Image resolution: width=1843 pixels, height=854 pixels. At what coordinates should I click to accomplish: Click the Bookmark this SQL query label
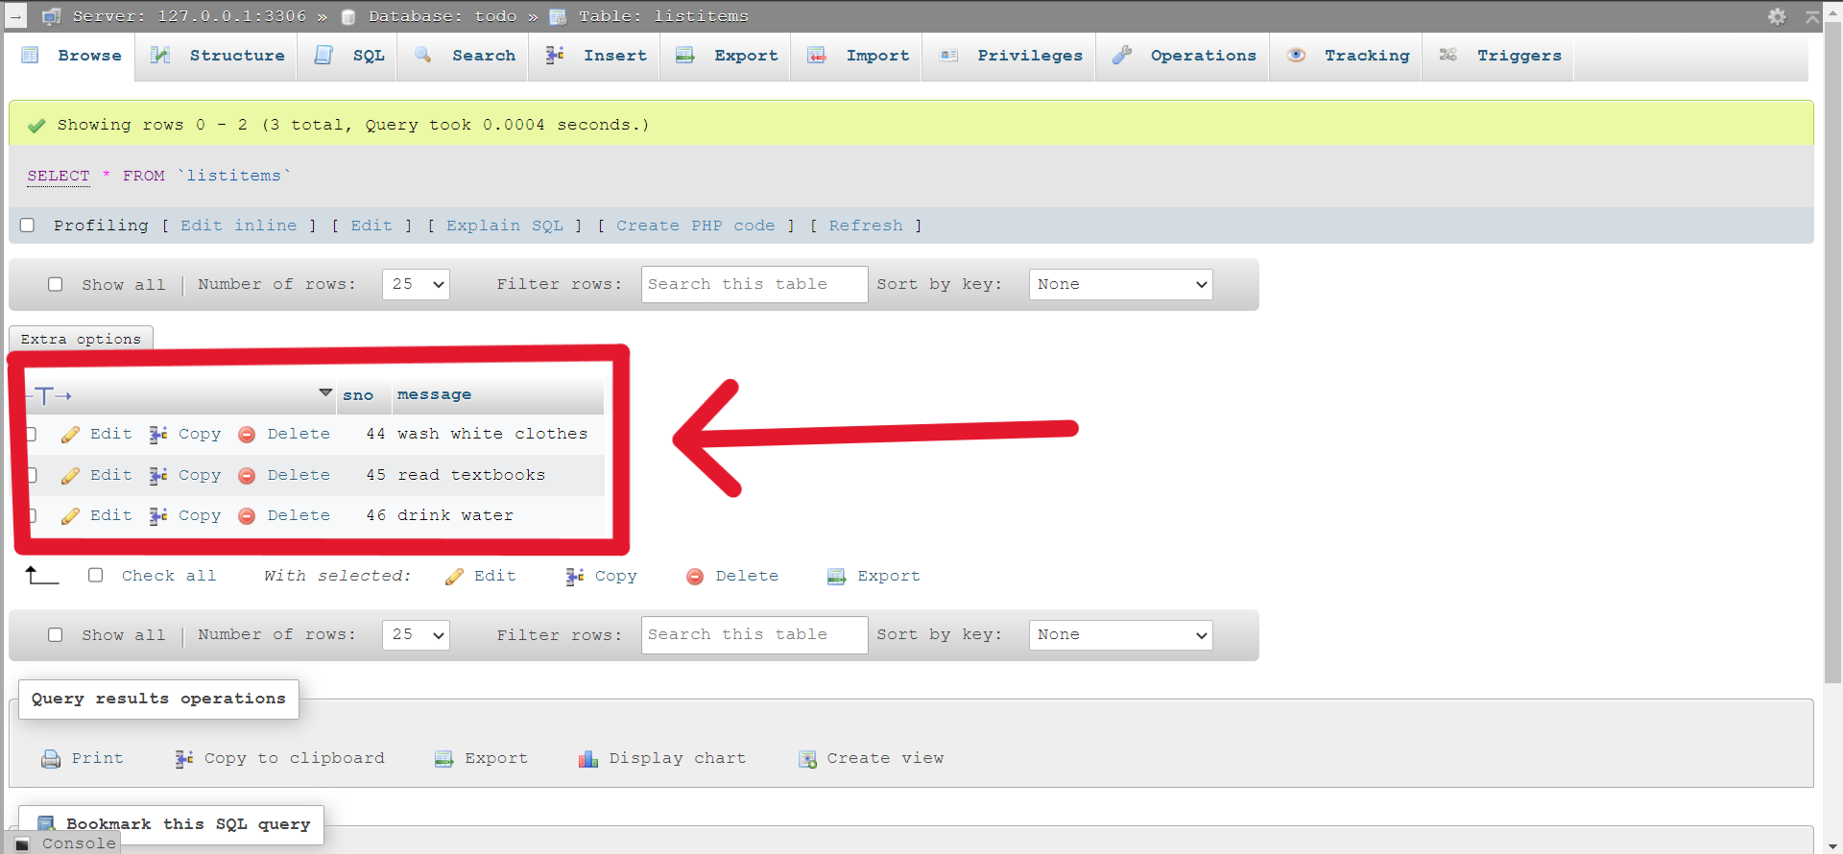click(x=188, y=824)
